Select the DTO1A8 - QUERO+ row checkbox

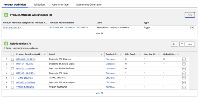click(x=12, y=73)
